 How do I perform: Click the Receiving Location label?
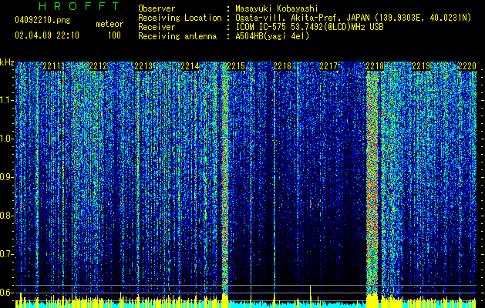180,18
